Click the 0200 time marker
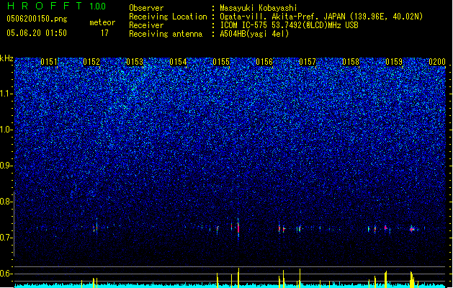The width and height of the screenshot is (453, 288). pyautogui.click(x=437, y=62)
